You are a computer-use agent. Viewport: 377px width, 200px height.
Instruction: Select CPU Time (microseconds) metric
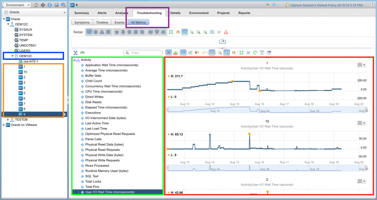click(x=103, y=92)
